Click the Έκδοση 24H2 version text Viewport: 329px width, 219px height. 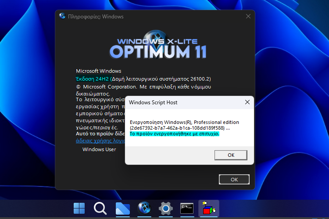point(92,79)
